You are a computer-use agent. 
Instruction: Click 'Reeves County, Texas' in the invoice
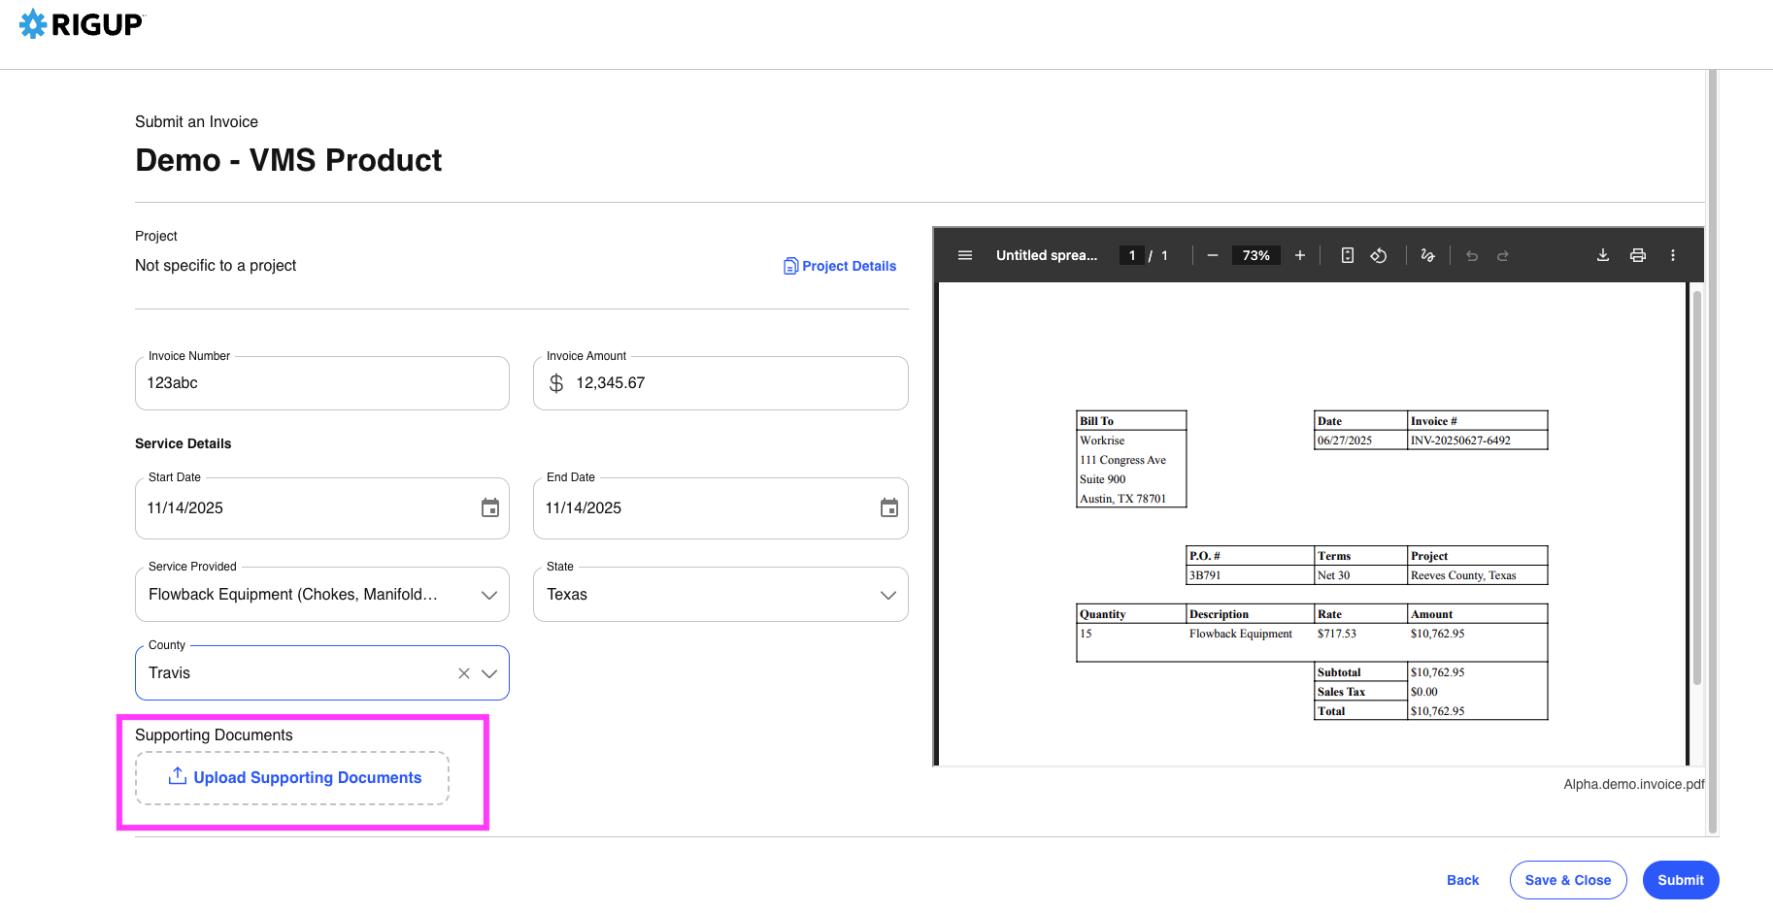pos(1463,575)
